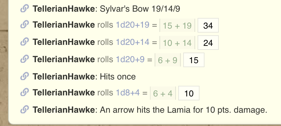This screenshot has width=281, height=126.
Task: Click link icon next to 1d20+9 roll
Action: [25, 59]
